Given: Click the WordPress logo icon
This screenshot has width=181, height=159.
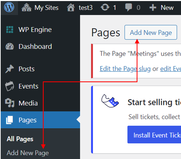Looking at the screenshot, I should (9, 7).
